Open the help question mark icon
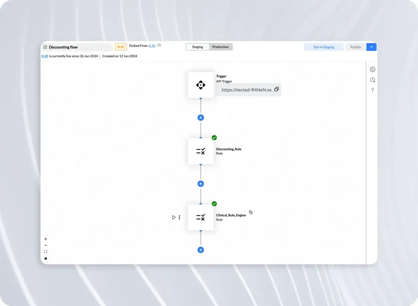This screenshot has height=306, width=418. (x=372, y=90)
